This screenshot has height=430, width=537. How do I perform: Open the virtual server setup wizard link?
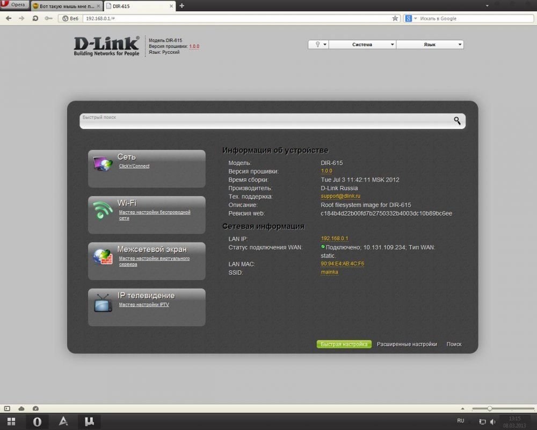click(x=154, y=261)
